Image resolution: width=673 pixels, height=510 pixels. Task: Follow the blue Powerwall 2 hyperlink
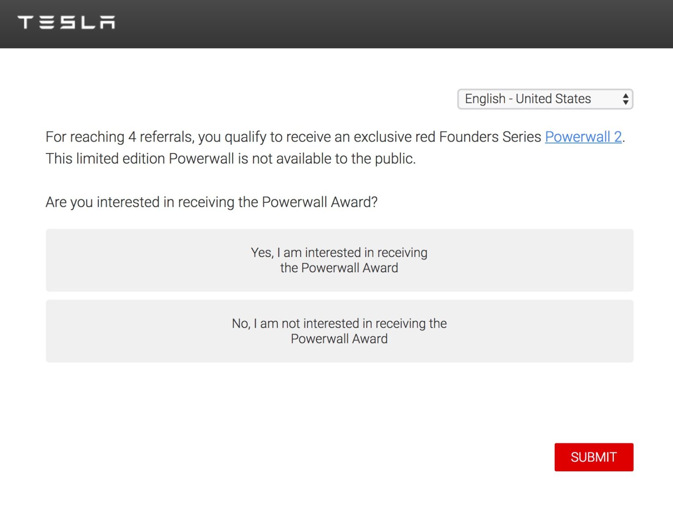point(583,137)
